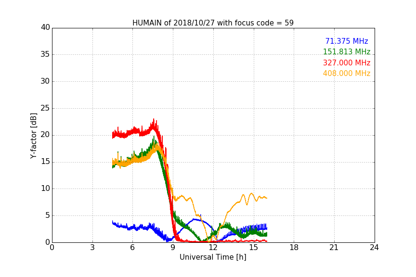Click y-axis tick label 25
Image resolution: width=416 pixels, height=277 pixels.
tap(45, 108)
